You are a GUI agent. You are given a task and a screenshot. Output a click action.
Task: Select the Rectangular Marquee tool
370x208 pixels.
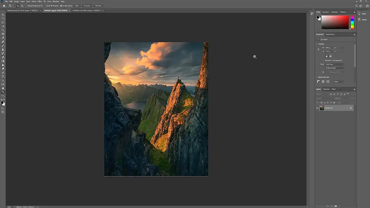pos(3,18)
